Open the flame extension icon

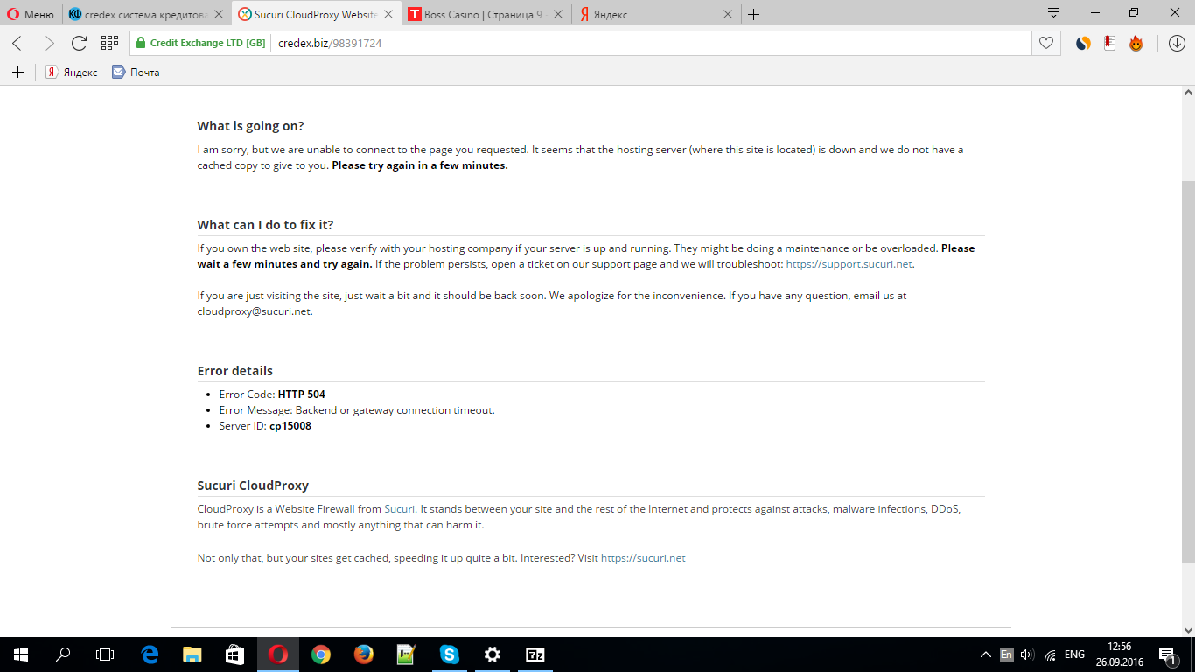[1136, 43]
